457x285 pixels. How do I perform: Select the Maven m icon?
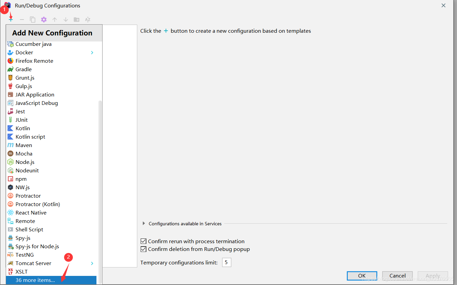tap(10, 145)
